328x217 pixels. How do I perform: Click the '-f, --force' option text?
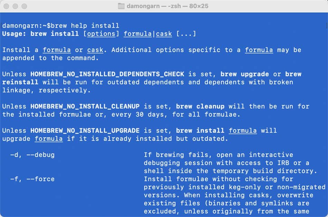tap(32, 179)
